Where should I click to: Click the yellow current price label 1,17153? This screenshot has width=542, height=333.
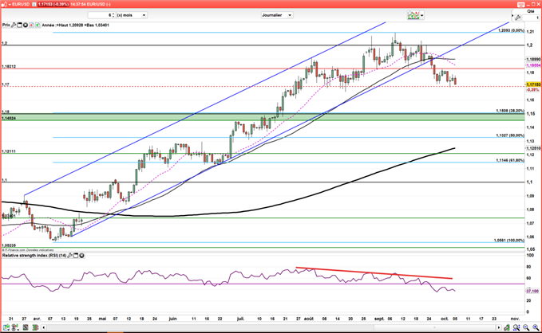[x=533, y=84]
